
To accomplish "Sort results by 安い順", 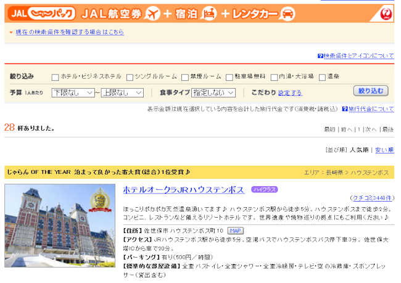I will [x=384, y=150].
